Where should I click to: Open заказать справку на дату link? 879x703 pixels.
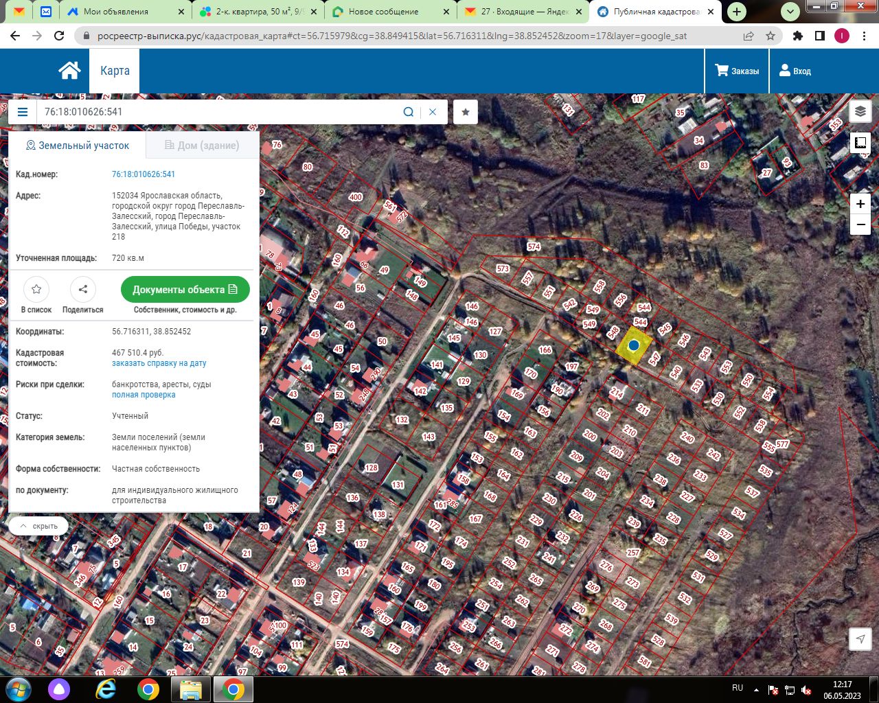point(159,363)
